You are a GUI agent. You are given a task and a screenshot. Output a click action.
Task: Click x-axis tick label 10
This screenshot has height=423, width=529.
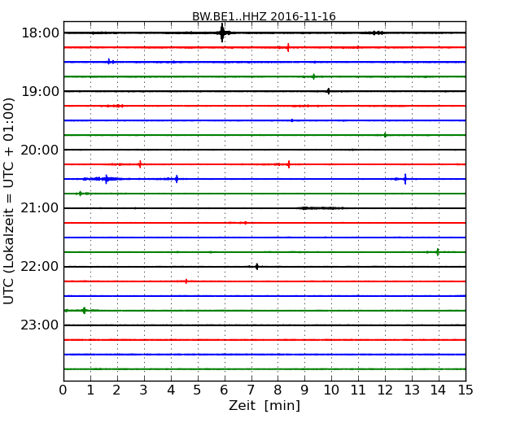pos(331,390)
